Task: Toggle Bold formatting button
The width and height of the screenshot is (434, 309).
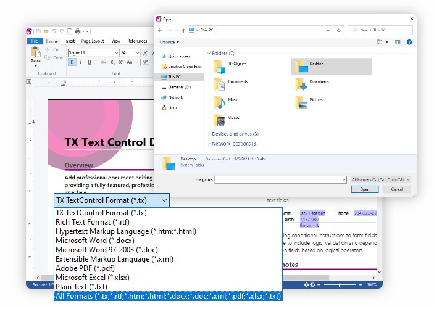Action: [72, 62]
